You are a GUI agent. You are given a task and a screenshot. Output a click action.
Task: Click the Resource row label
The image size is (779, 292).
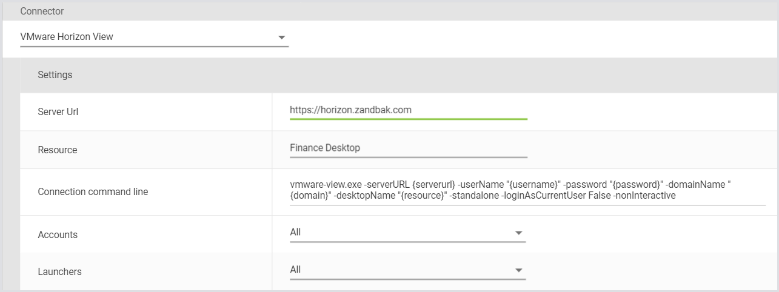coord(58,150)
